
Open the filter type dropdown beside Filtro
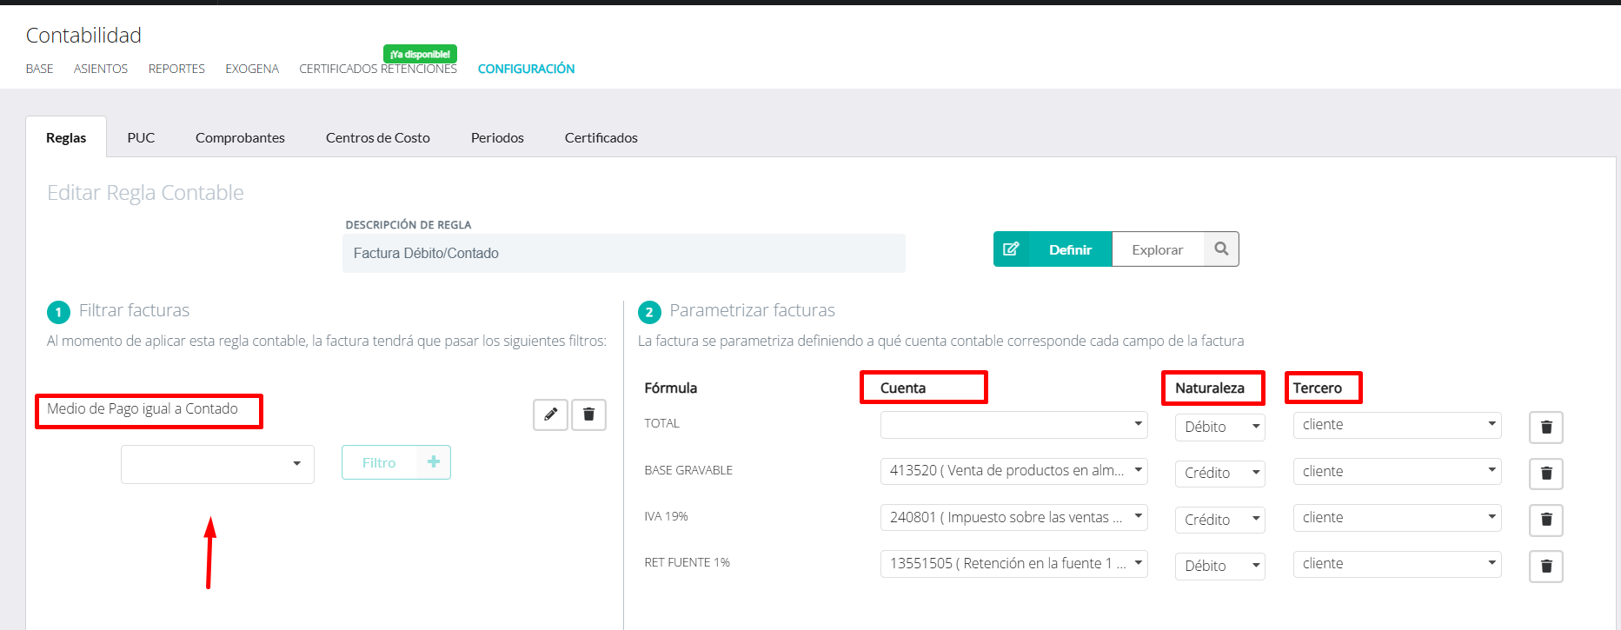click(x=217, y=464)
